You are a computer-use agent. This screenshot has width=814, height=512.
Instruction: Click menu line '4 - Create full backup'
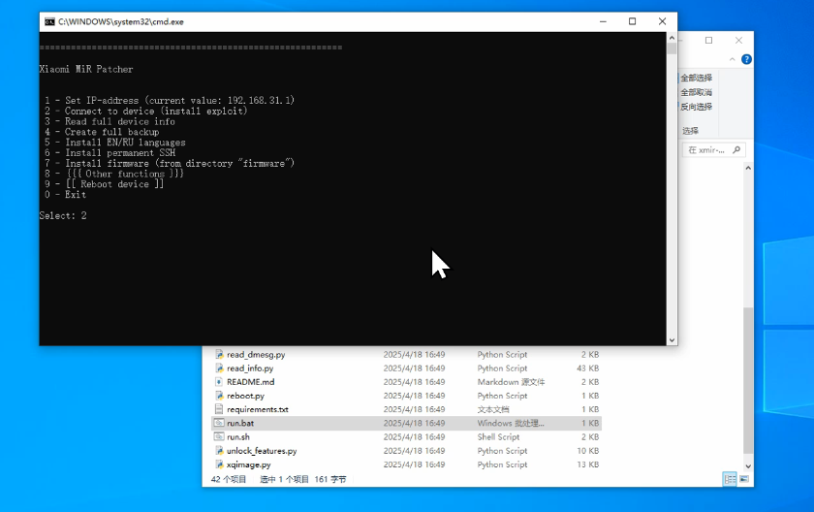[x=102, y=132]
